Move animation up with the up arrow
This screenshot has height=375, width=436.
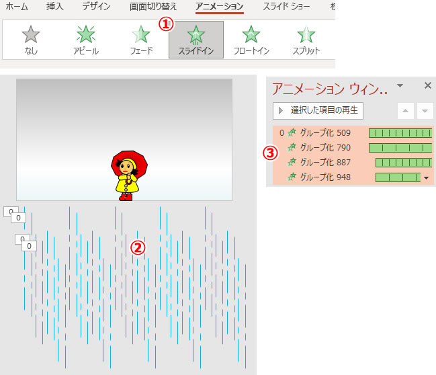pyautogui.click(x=404, y=111)
